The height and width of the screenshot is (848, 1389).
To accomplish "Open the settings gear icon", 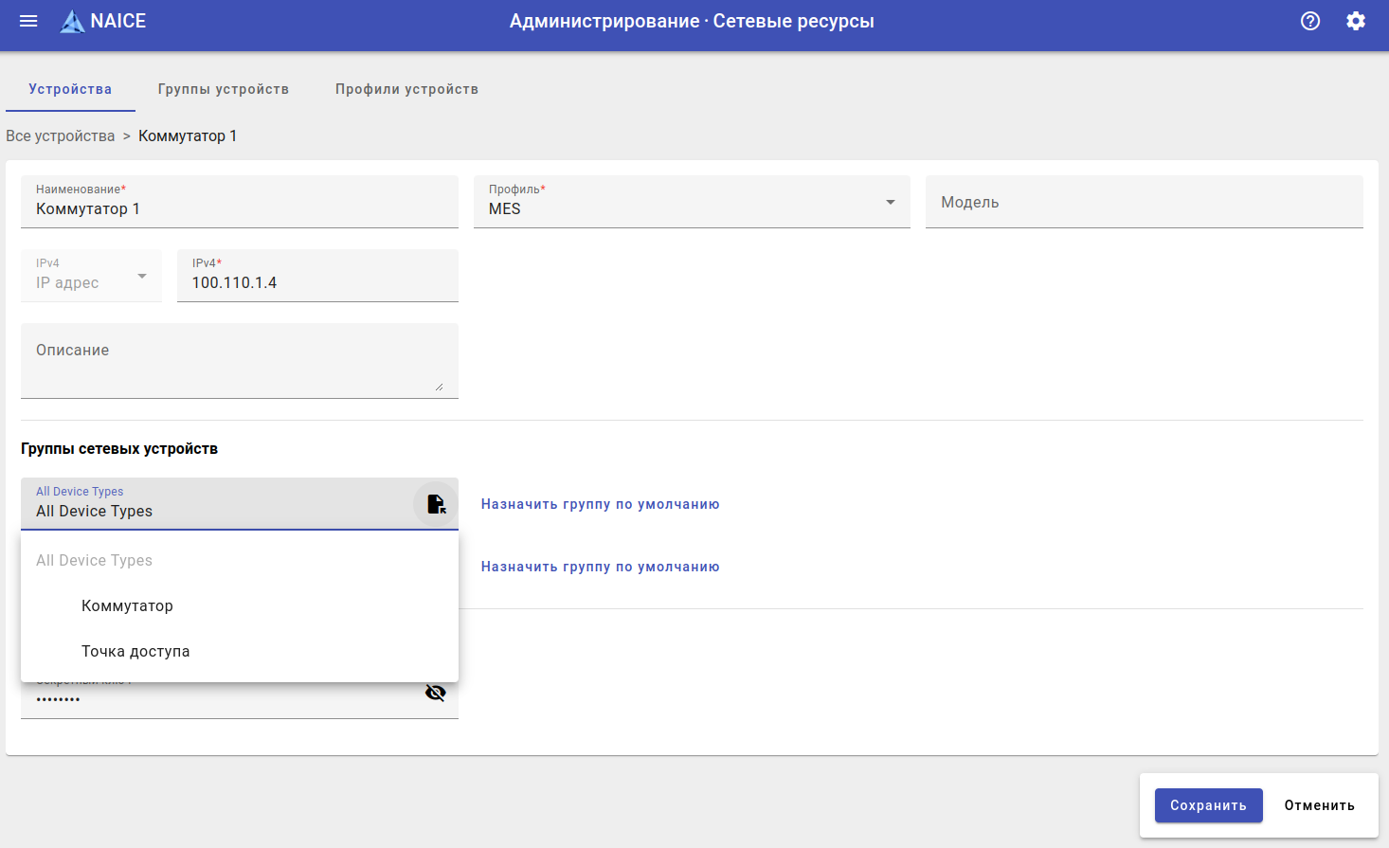I will (1356, 21).
